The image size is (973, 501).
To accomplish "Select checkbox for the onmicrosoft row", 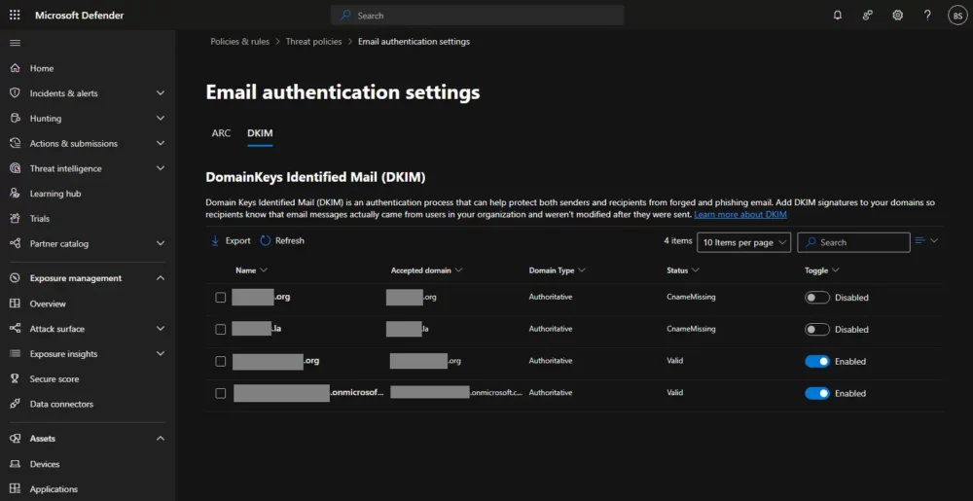I will [x=220, y=393].
